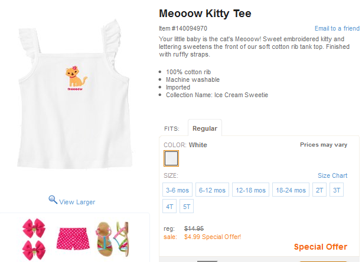Click Email to a friend link
Viewport: 362px width, 262px height.
[x=337, y=28]
